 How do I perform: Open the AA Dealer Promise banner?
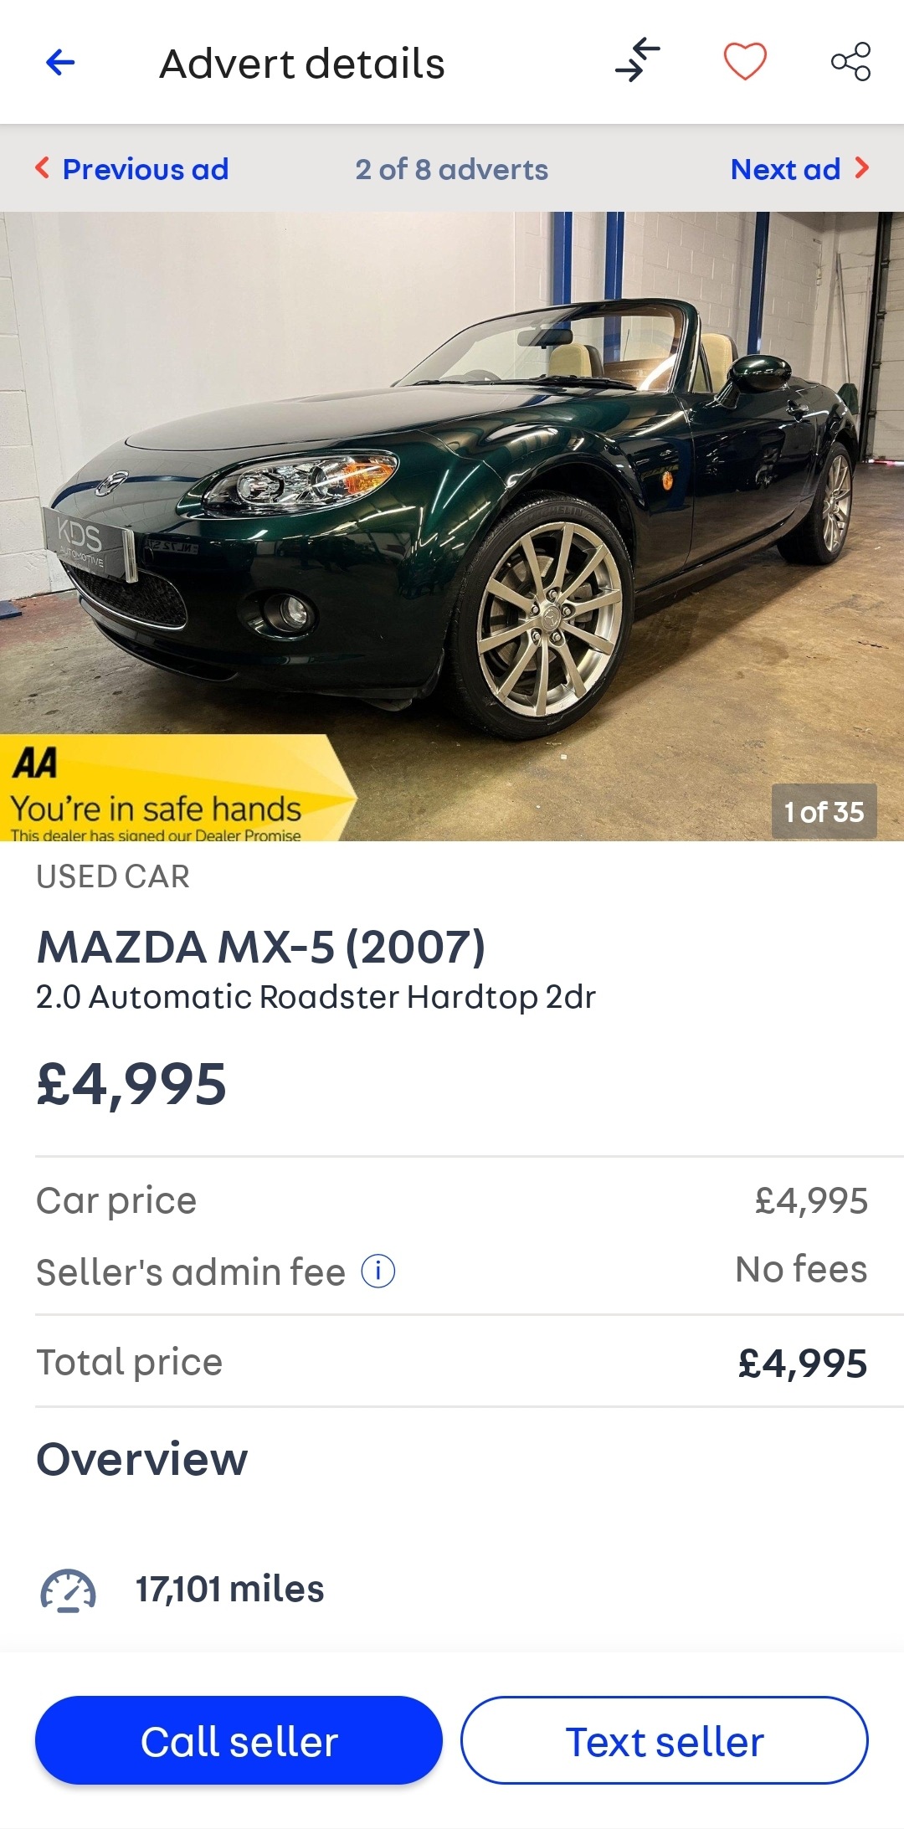point(177,788)
